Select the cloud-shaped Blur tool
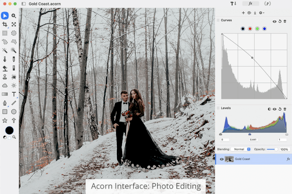Image resolution: width=292 pixels, height=194 pixels. tap(5, 86)
